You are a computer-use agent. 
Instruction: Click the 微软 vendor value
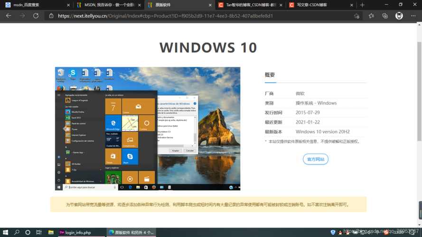click(x=300, y=93)
